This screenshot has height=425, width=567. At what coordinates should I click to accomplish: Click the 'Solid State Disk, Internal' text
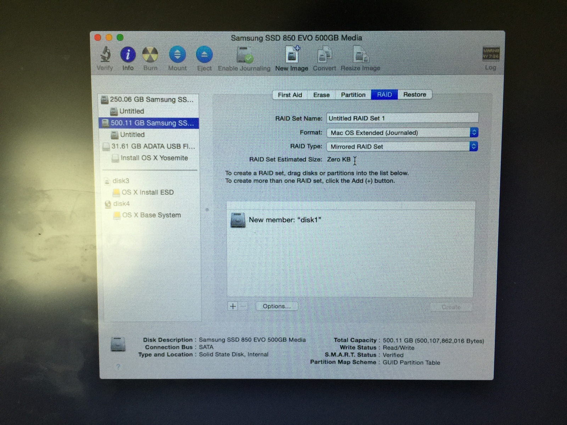[234, 354]
